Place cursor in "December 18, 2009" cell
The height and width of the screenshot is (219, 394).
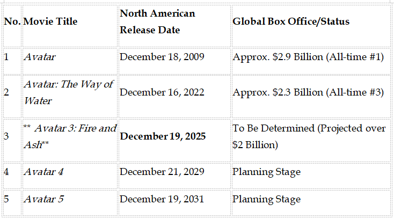162,56
